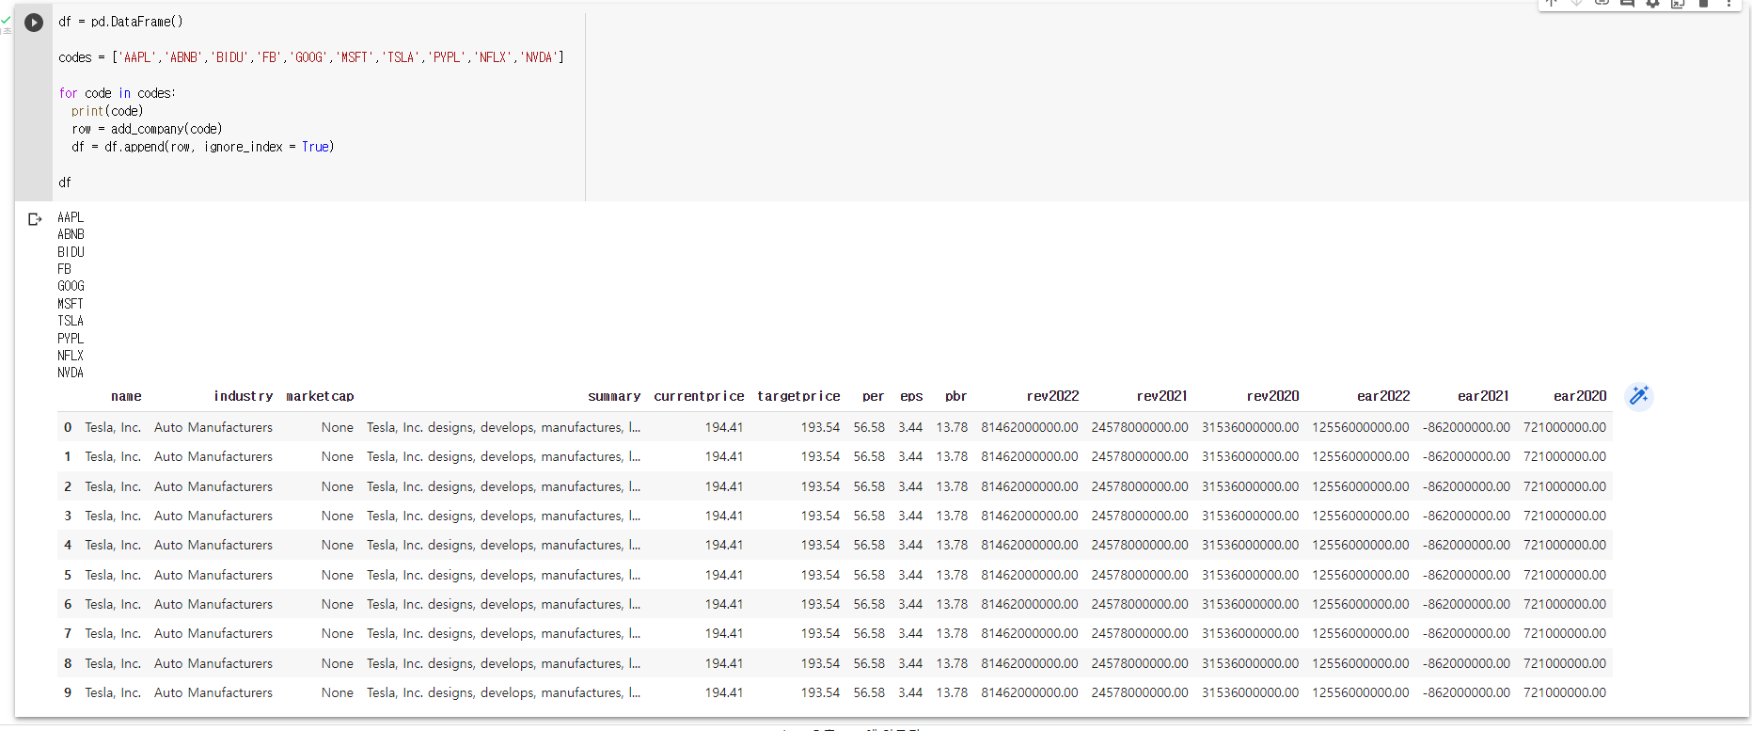Click 'NVDA' in the printed output
1752x731 pixels.
pos(71,373)
